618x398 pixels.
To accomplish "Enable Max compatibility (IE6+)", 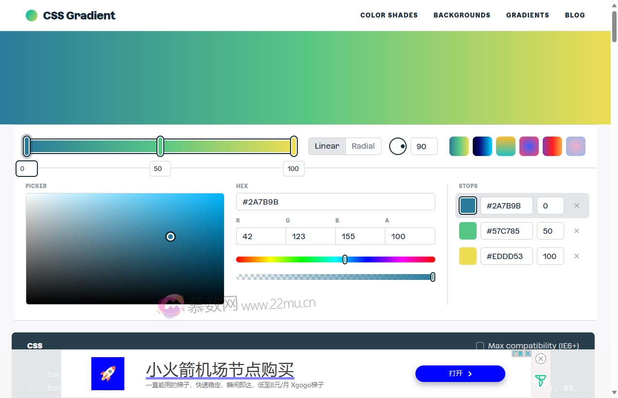I will coord(480,346).
